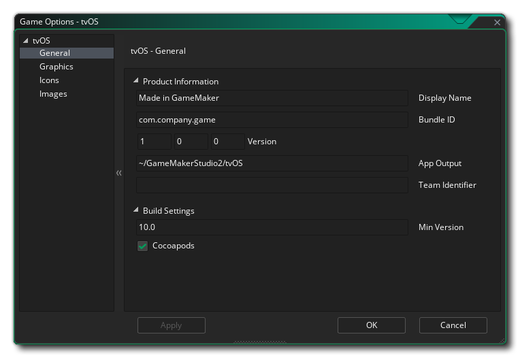Viewport: 520px width, 358px height.
Task: Open the Icons options page
Action: (x=49, y=80)
